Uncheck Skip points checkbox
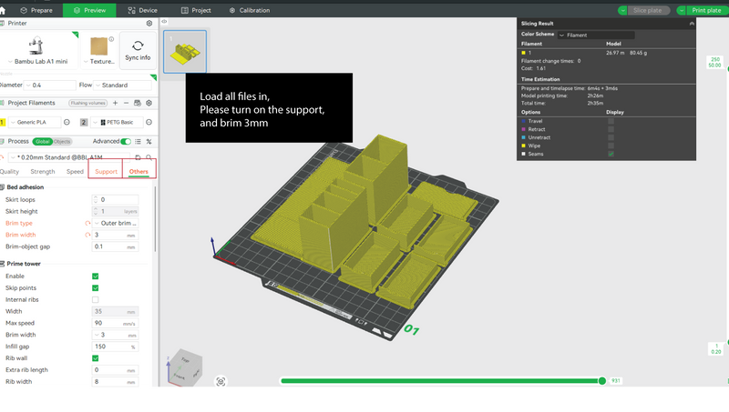 (96, 288)
